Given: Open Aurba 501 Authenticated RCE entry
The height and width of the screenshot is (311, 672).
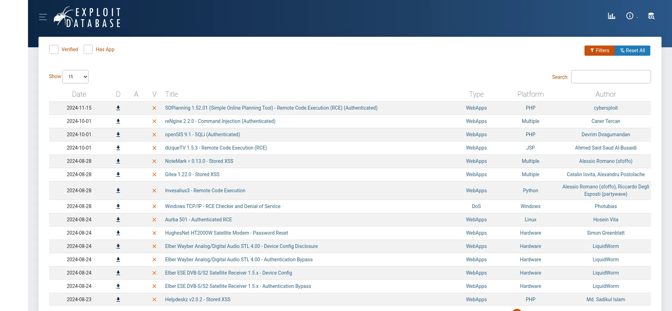Looking at the screenshot, I should click(x=198, y=220).
